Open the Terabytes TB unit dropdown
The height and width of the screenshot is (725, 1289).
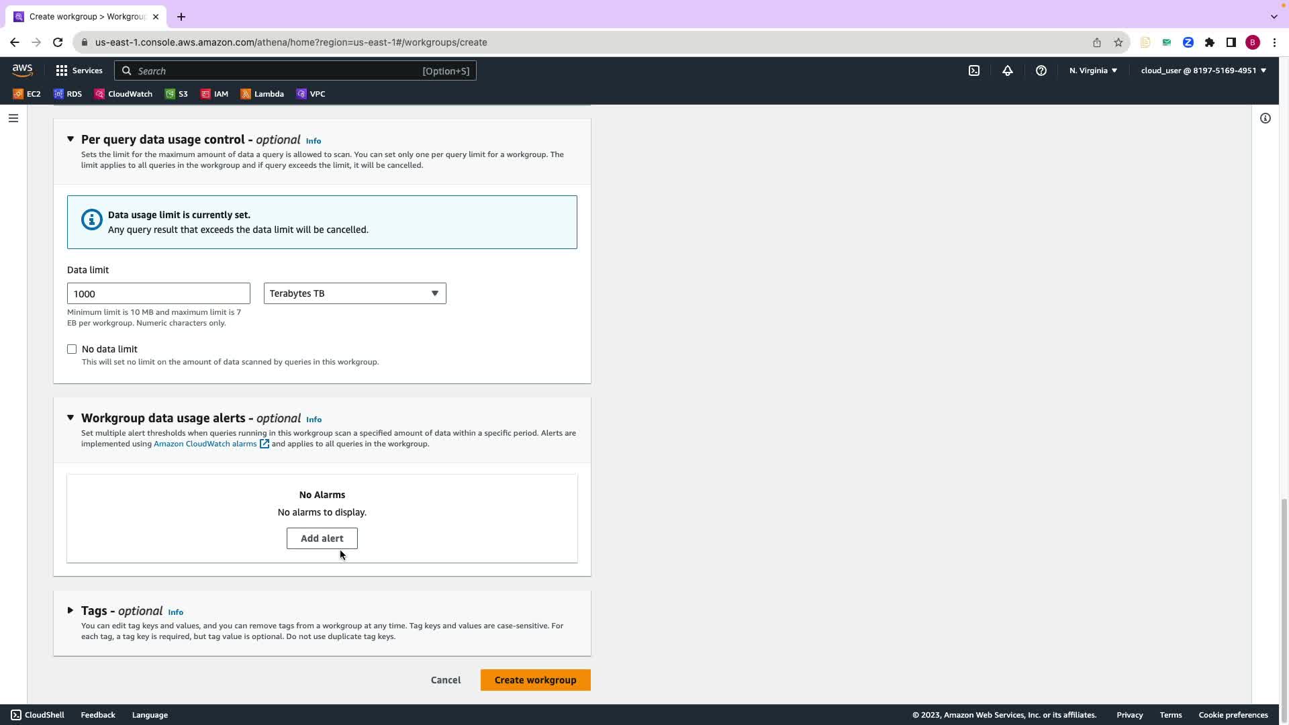[354, 293]
